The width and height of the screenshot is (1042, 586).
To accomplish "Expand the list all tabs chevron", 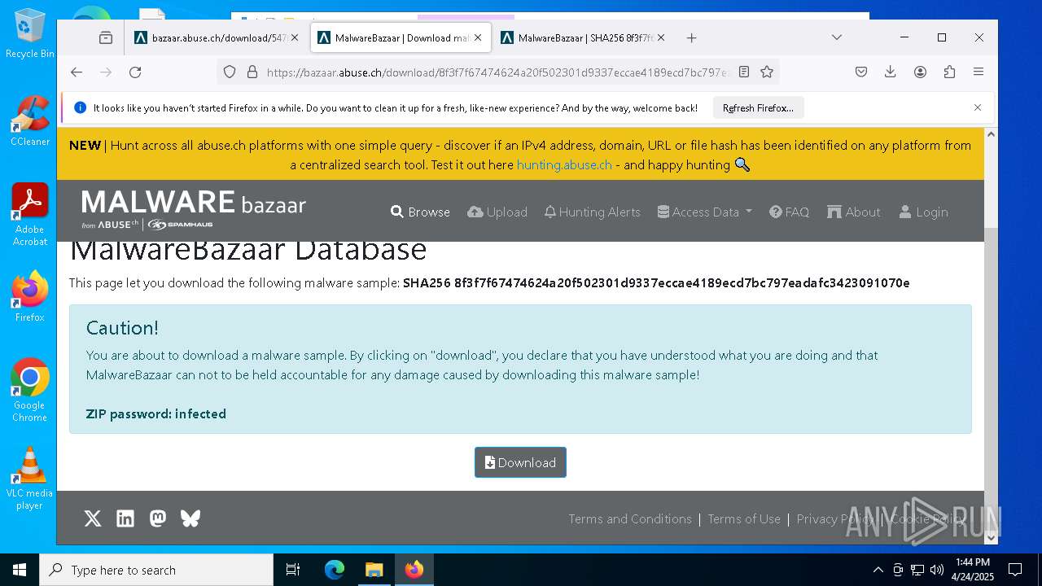I will pyautogui.click(x=836, y=37).
